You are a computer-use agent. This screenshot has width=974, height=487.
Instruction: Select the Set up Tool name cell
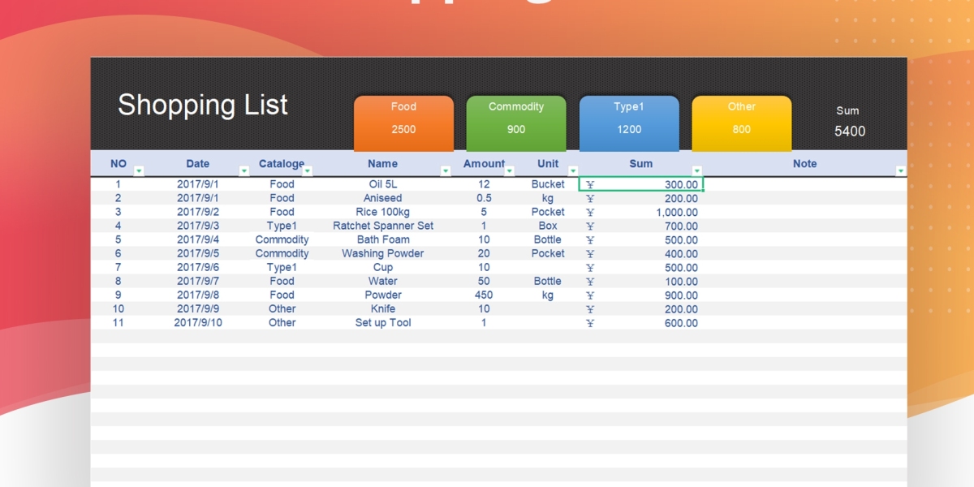tap(383, 322)
